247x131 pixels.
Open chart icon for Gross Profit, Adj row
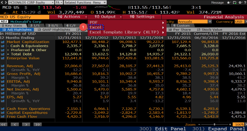point(3,74)
